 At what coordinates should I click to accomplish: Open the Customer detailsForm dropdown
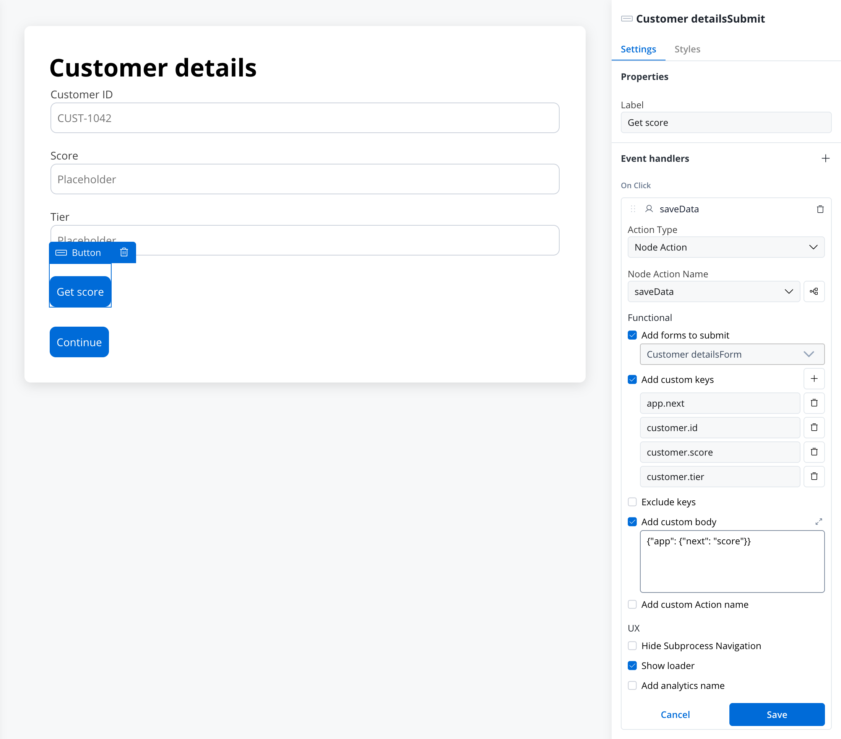pyautogui.click(x=732, y=354)
